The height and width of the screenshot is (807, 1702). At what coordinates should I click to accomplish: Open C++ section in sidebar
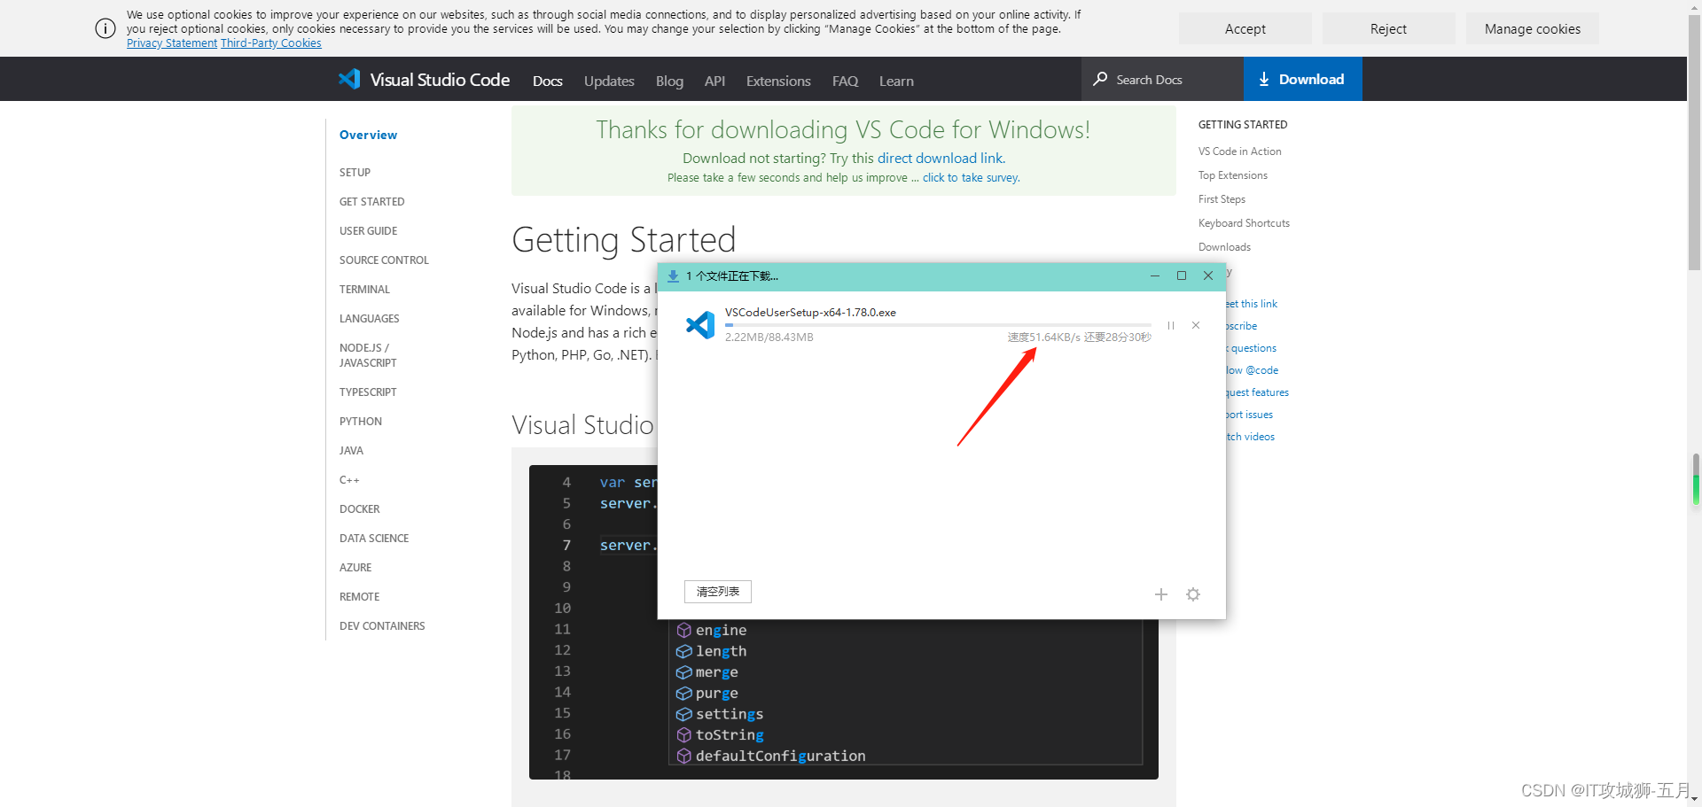click(349, 479)
